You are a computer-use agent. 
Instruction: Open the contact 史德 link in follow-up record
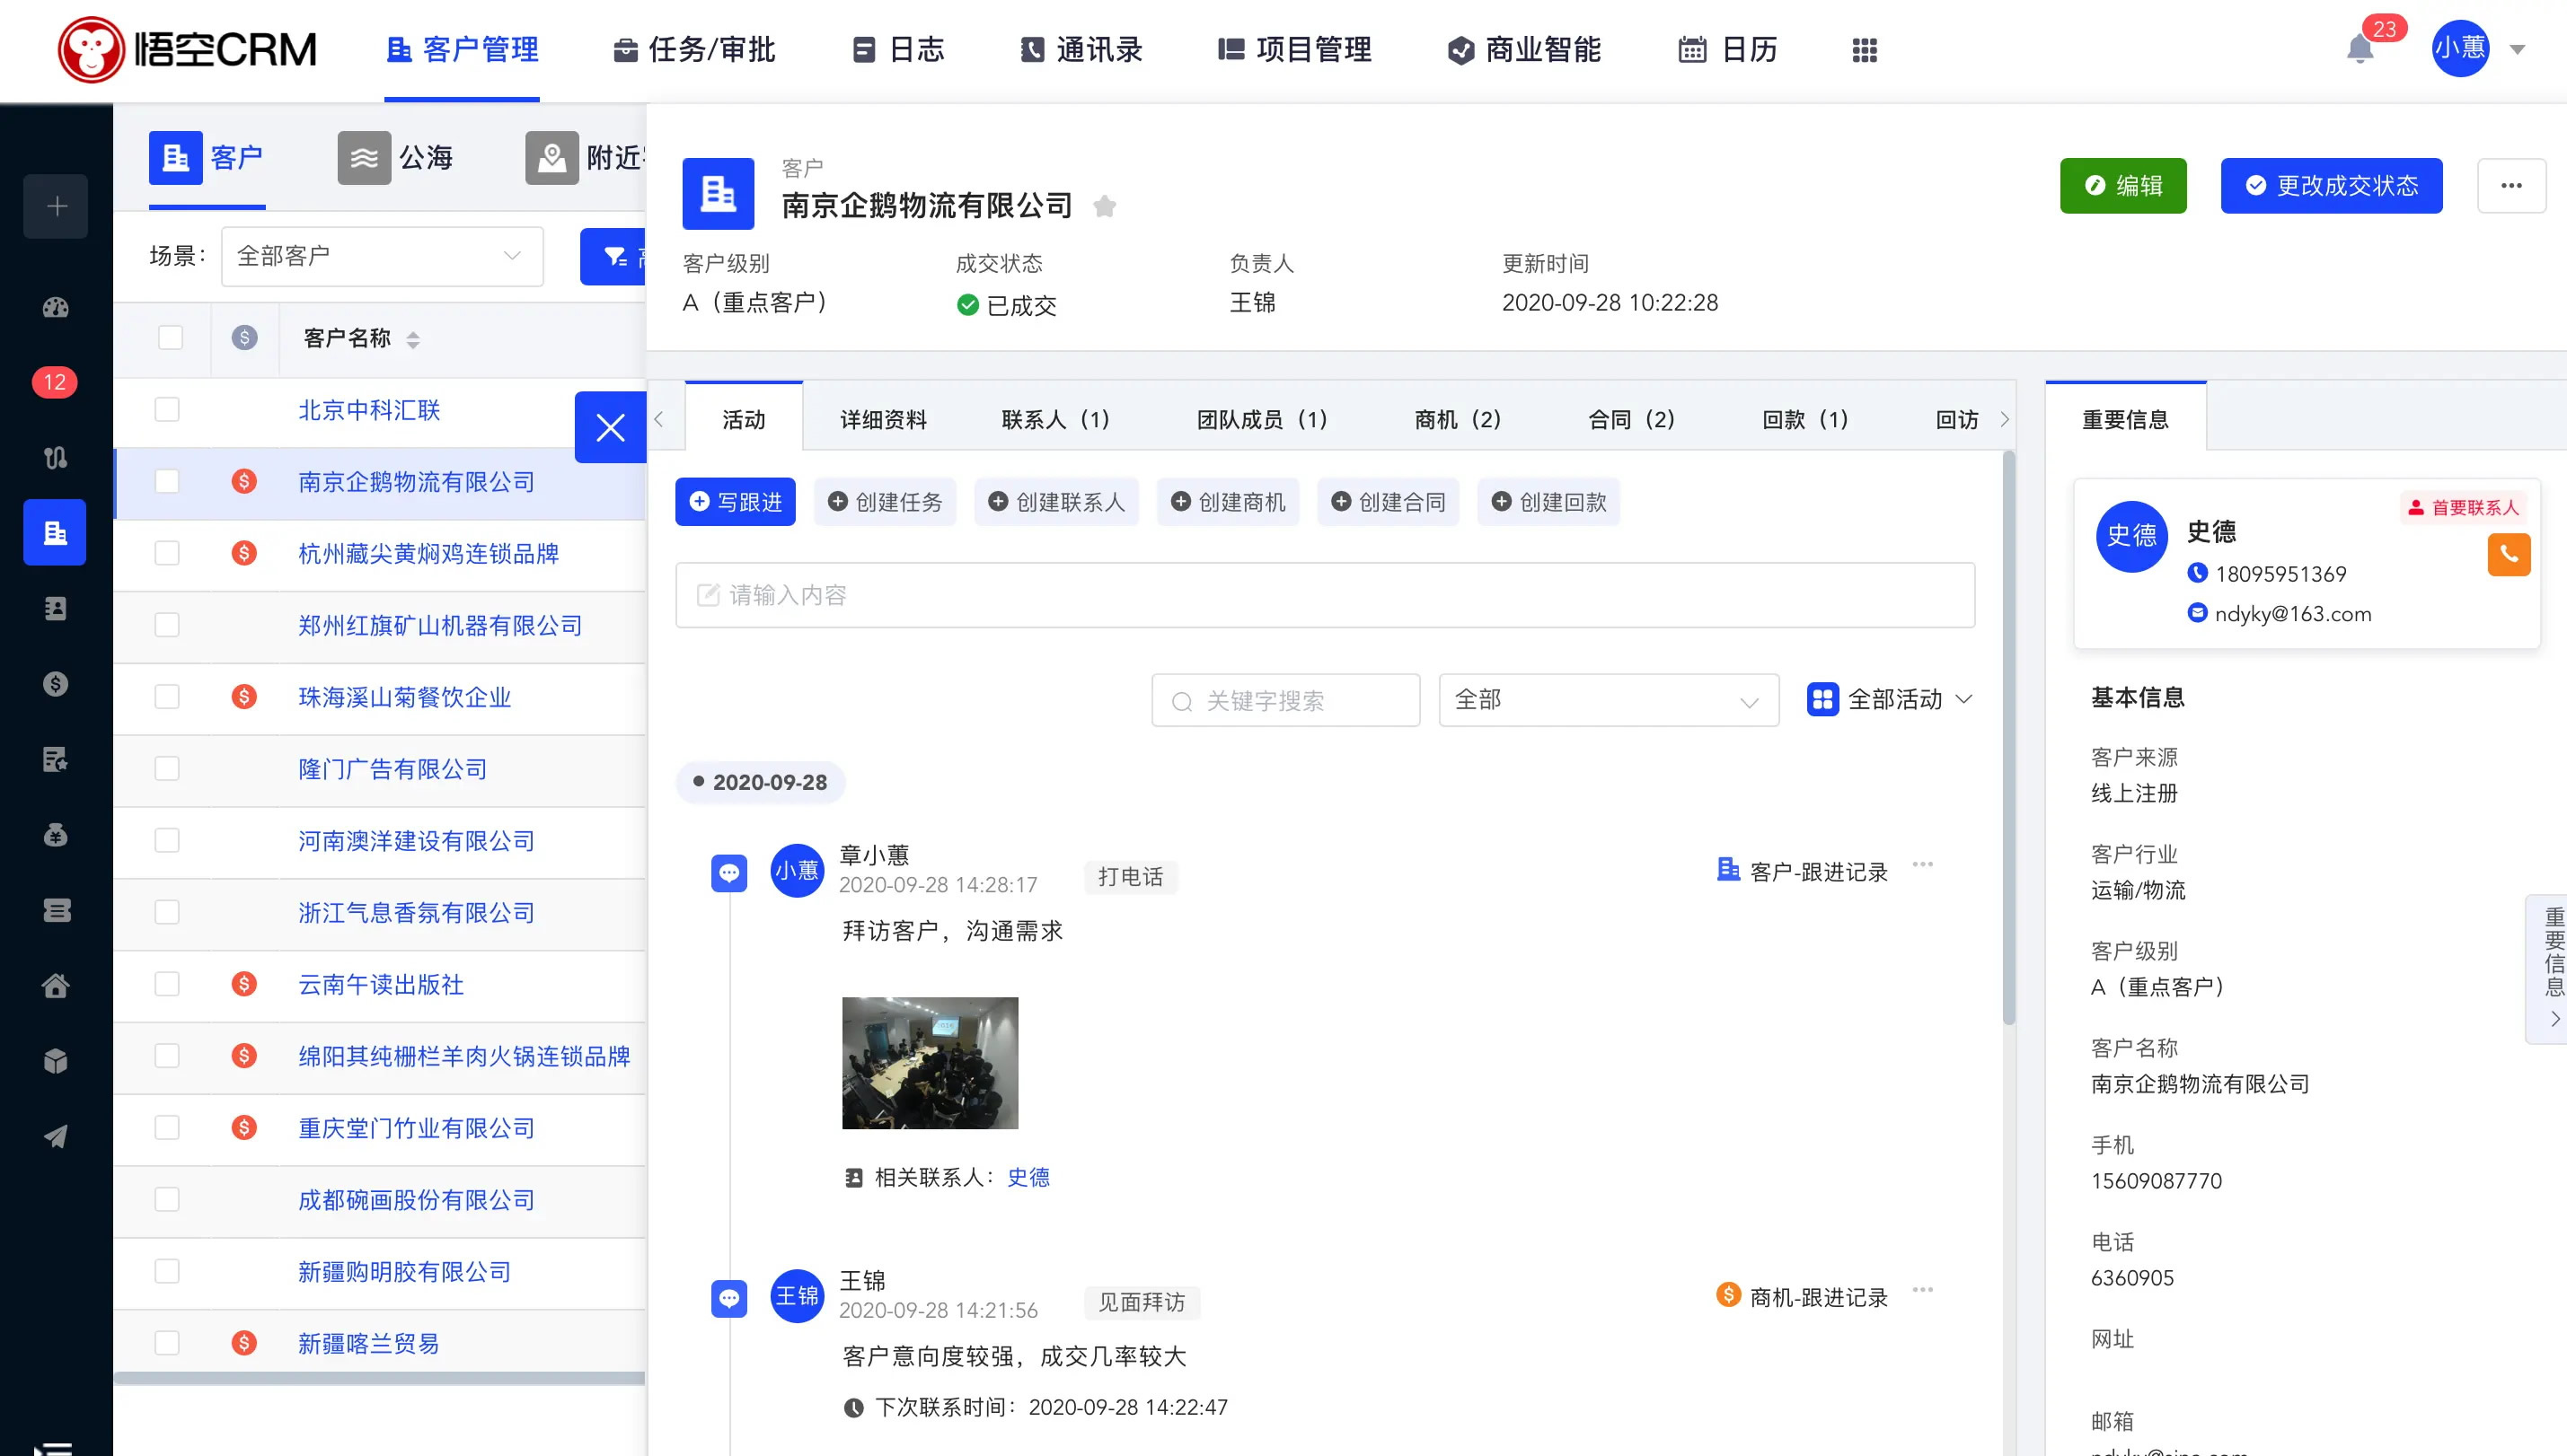(1029, 1178)
